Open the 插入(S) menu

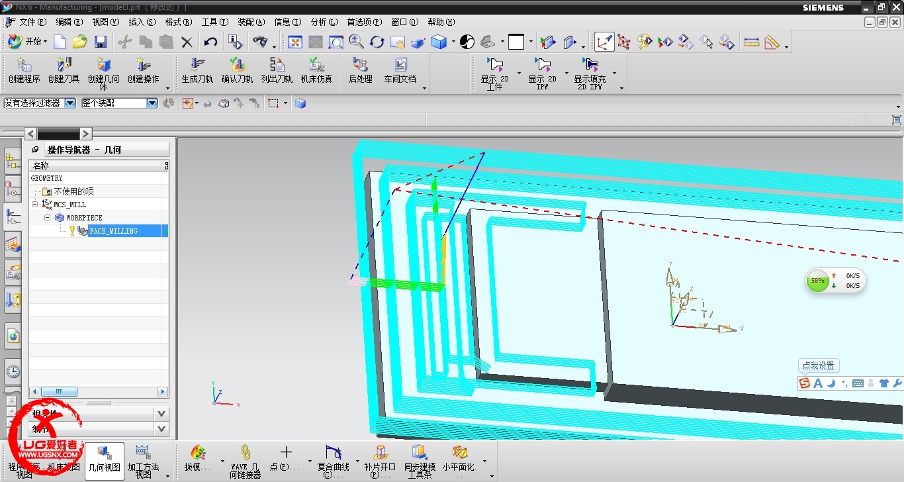[x=142, y=22]
